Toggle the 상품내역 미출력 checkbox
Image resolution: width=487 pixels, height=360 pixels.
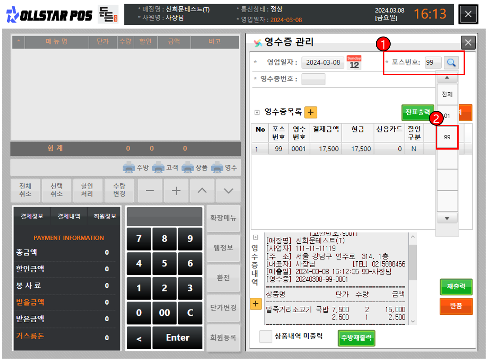(266, 337)
